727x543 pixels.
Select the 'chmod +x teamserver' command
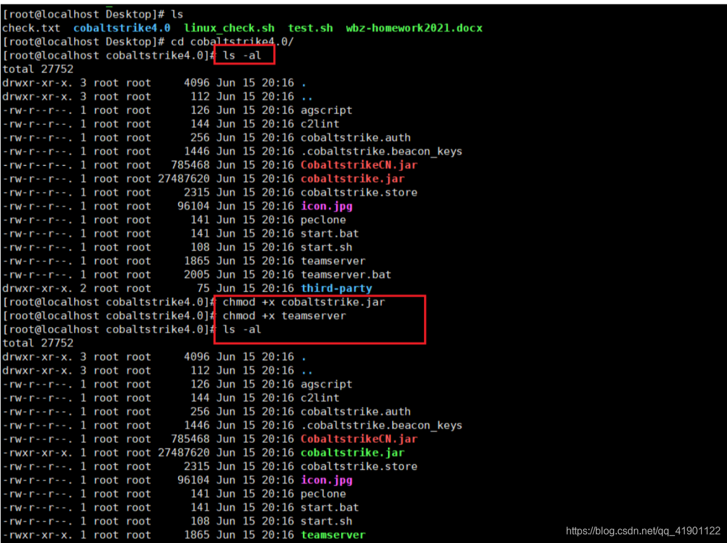coord(284,316)
